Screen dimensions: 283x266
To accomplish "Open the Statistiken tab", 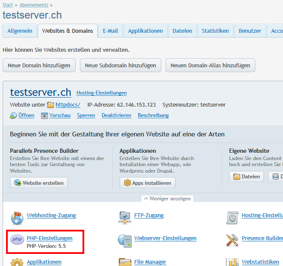I will click(x=215, y=31).
